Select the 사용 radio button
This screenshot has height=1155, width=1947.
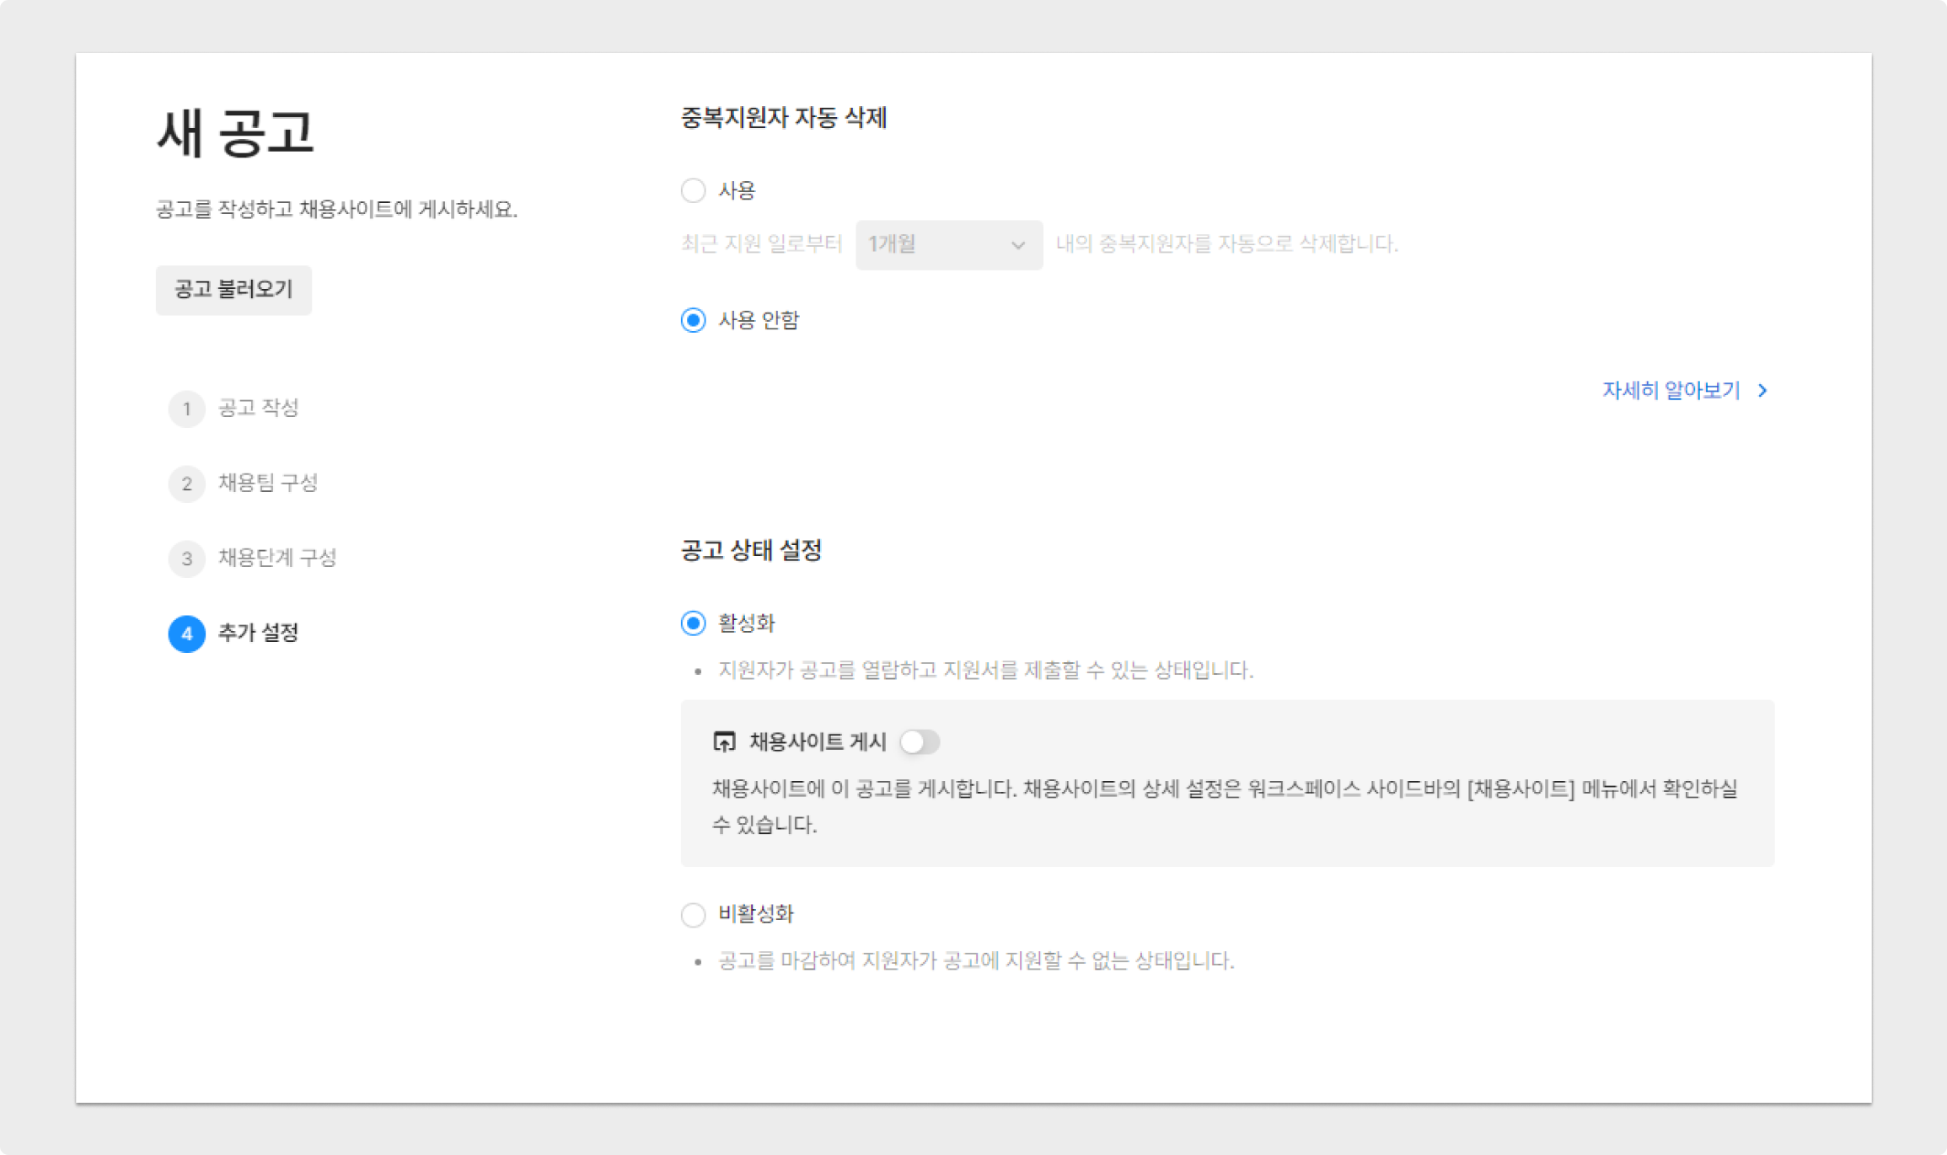point(693,190)
